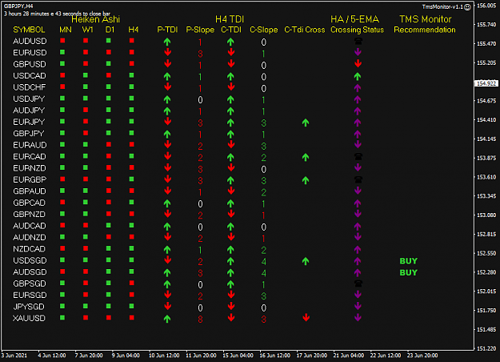The height and width of the screenshot is (362, 500).
Task: Click the red C-Tdi Cross arrow for XAUUSD
Action: point(306,318)
